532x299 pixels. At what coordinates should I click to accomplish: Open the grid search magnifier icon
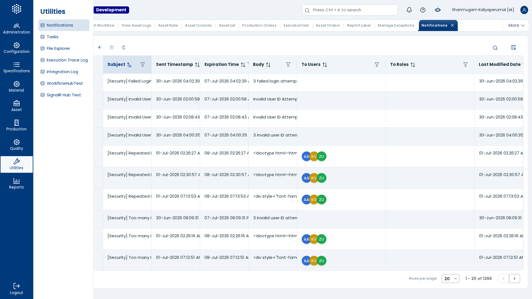tap(495, 48)
